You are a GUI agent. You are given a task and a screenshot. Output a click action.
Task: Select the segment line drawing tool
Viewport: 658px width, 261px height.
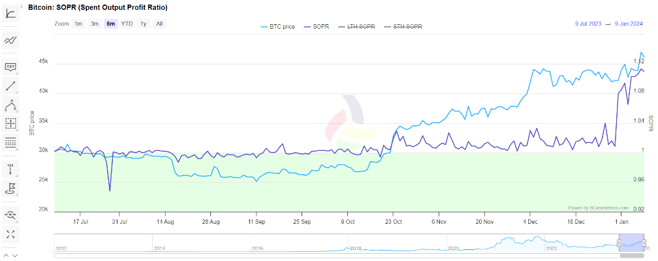tap(10, 86)
